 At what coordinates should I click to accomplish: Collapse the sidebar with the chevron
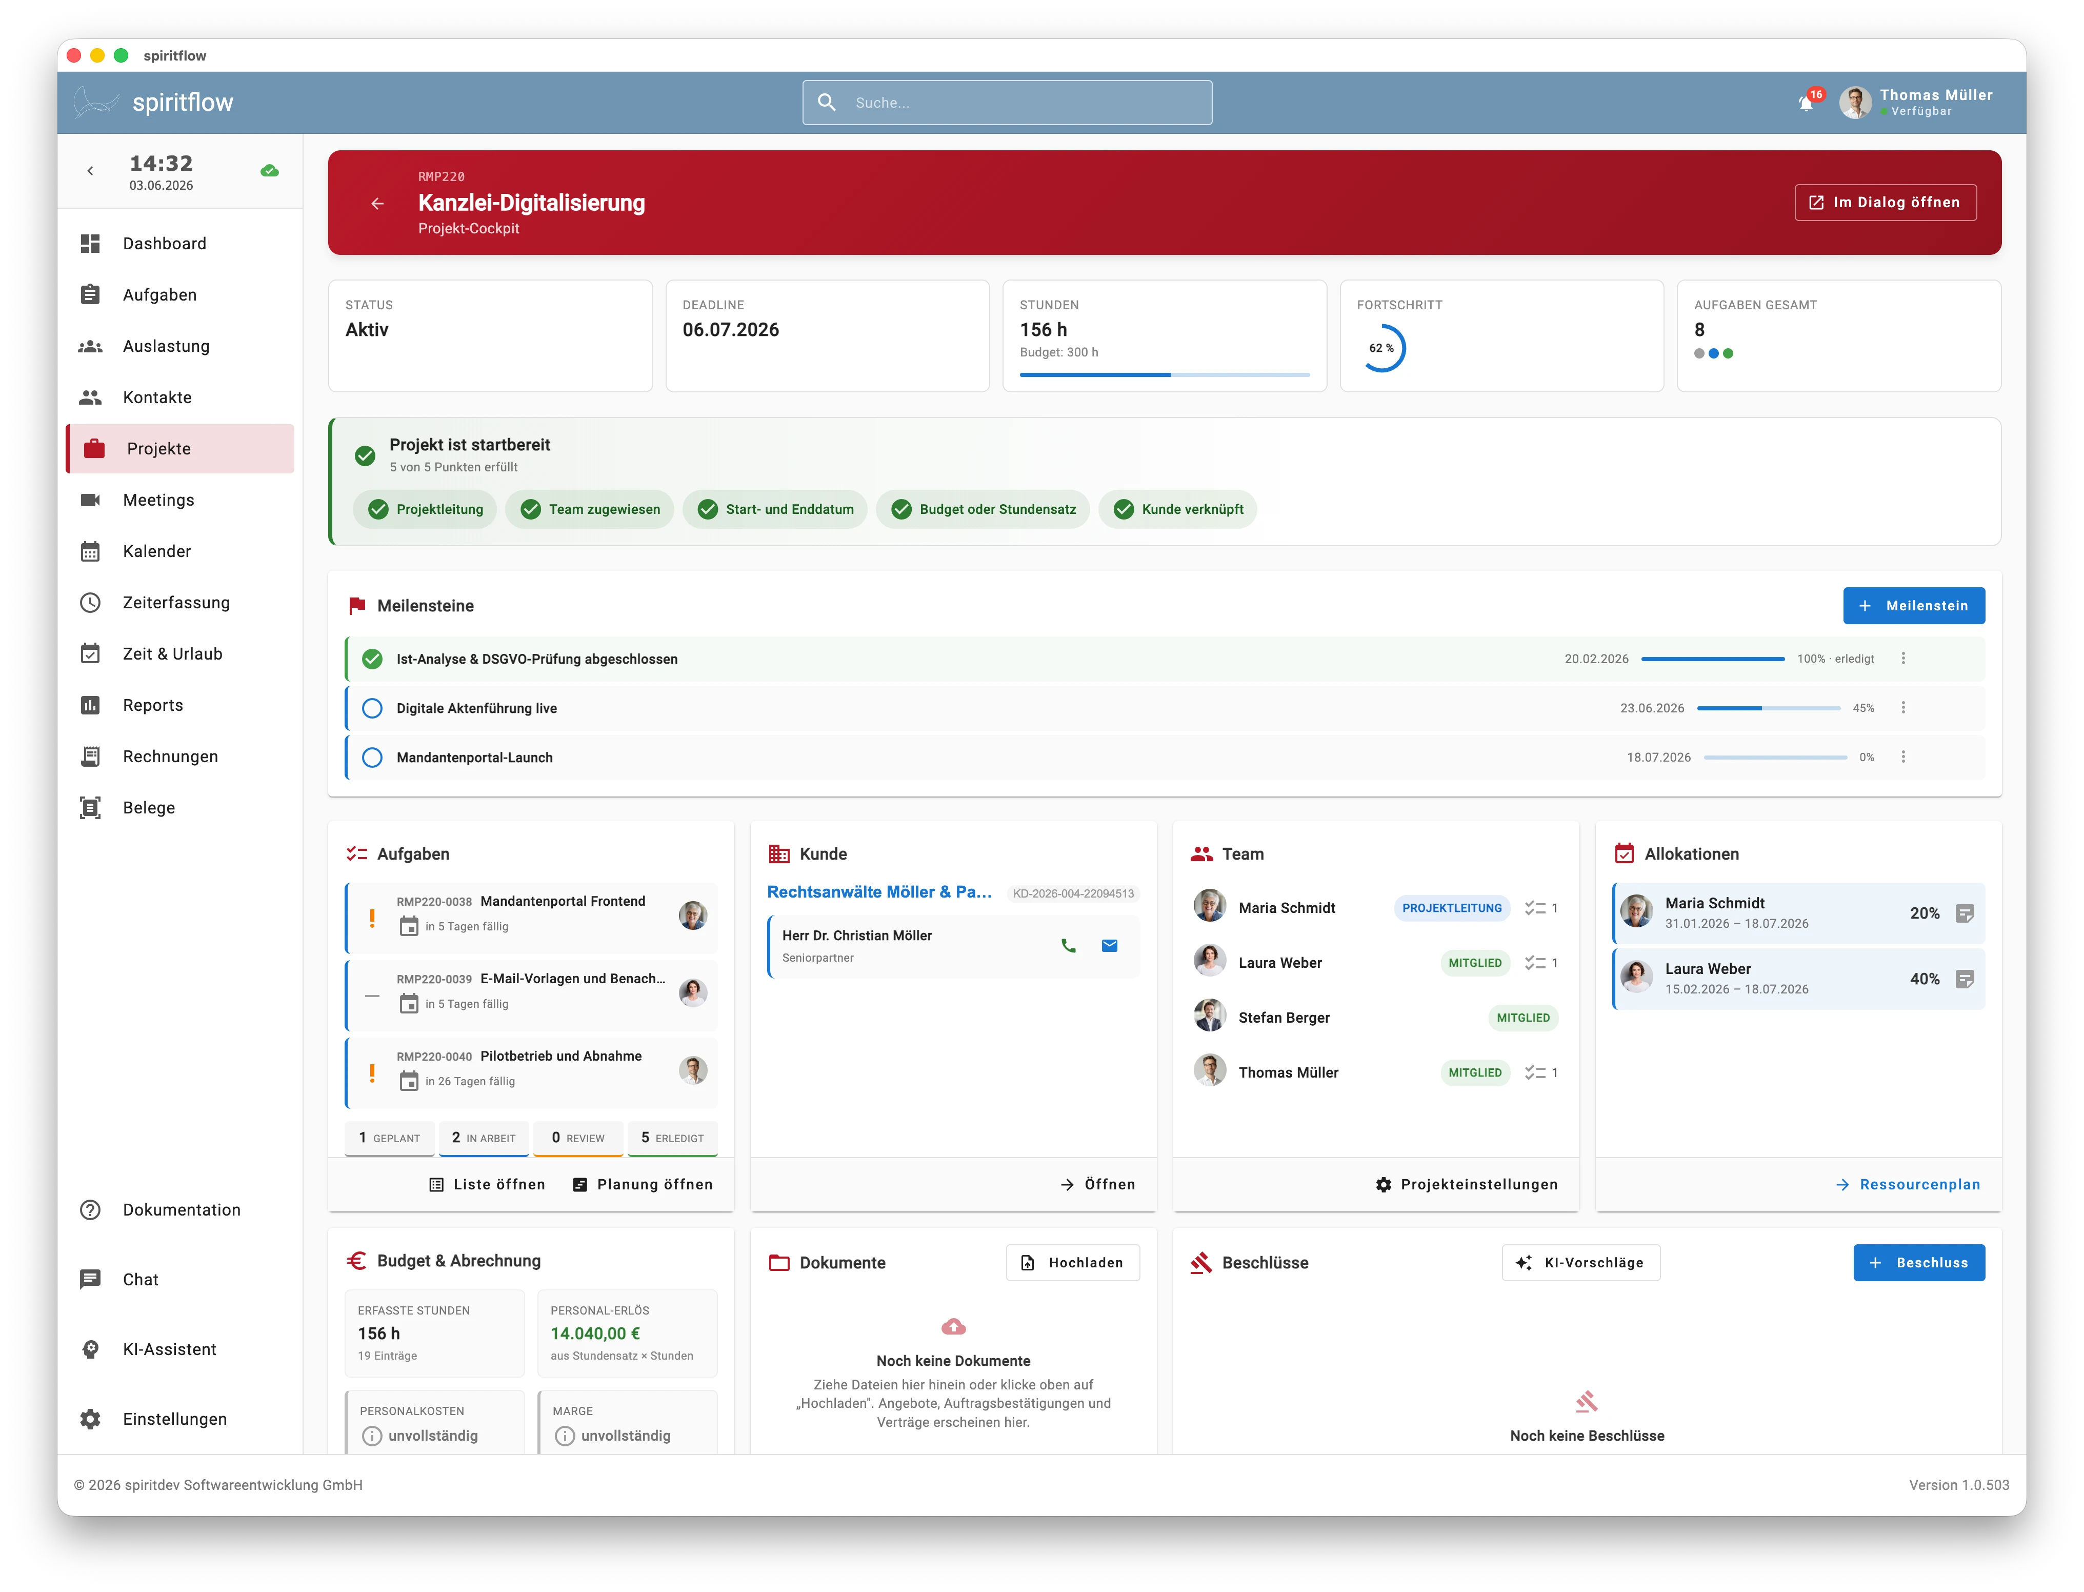[90, 171]
